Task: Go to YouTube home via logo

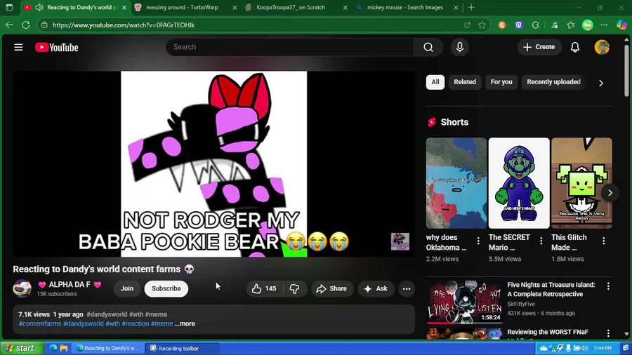Action: pos(56,47)
